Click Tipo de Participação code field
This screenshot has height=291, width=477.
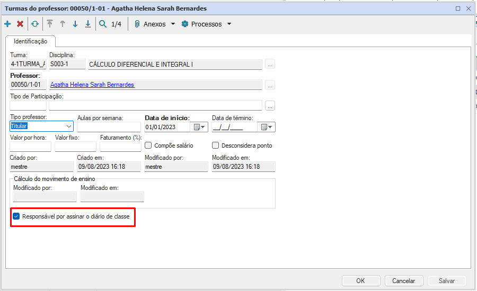[x=28, y=105]
